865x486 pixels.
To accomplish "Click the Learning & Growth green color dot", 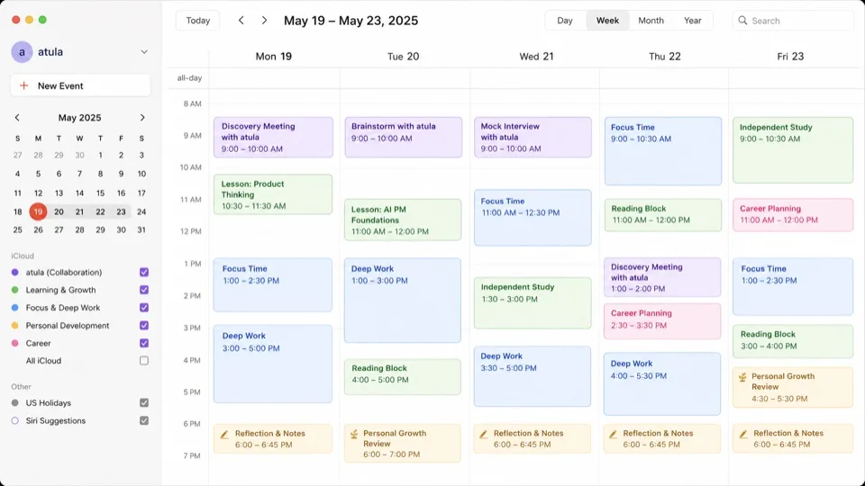I will [x=15, y=290].
